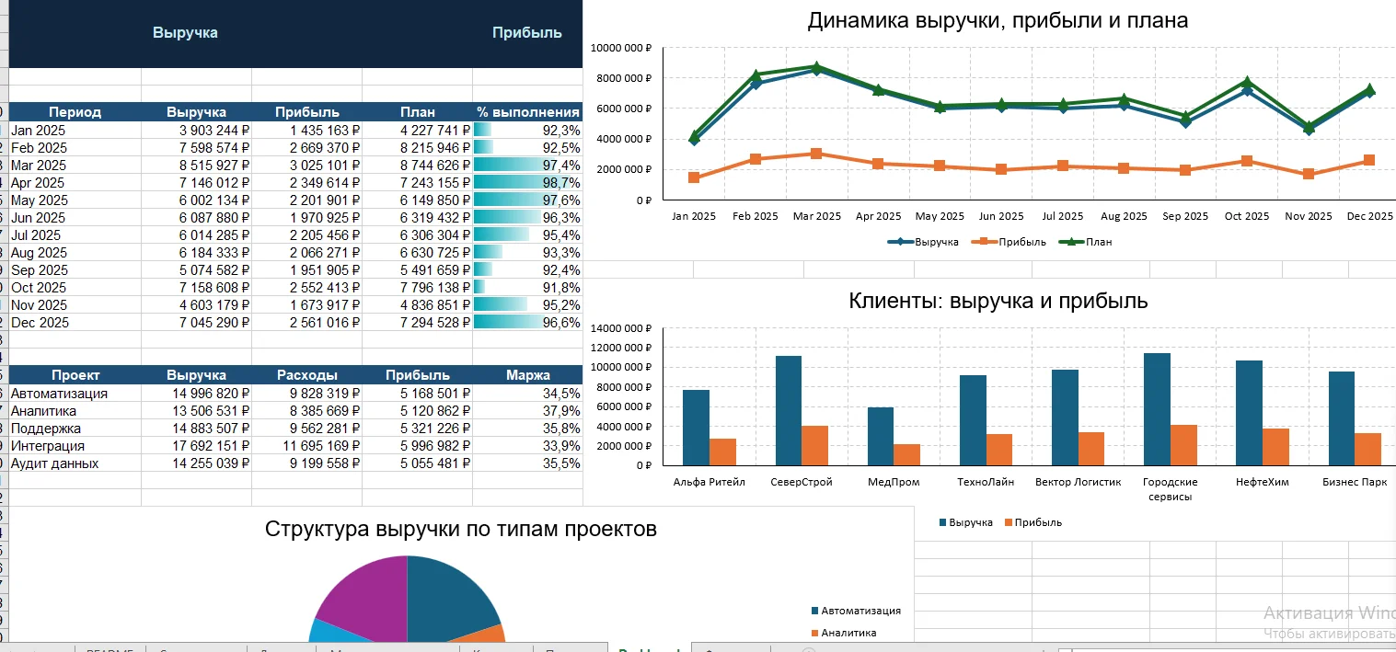Screen dimensions: 1396x652
Task: Select Выручка legend entry in clients chart
Action: pyautogui.click(x=966, y=522)
